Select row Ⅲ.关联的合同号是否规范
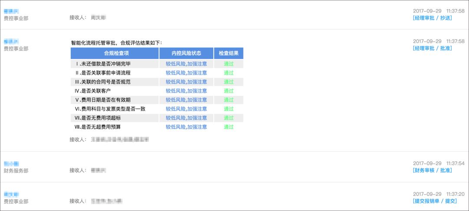 click(157, 82)
